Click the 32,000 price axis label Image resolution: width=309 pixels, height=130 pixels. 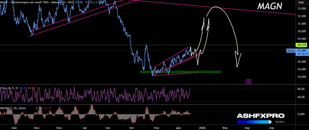[302, 16]
